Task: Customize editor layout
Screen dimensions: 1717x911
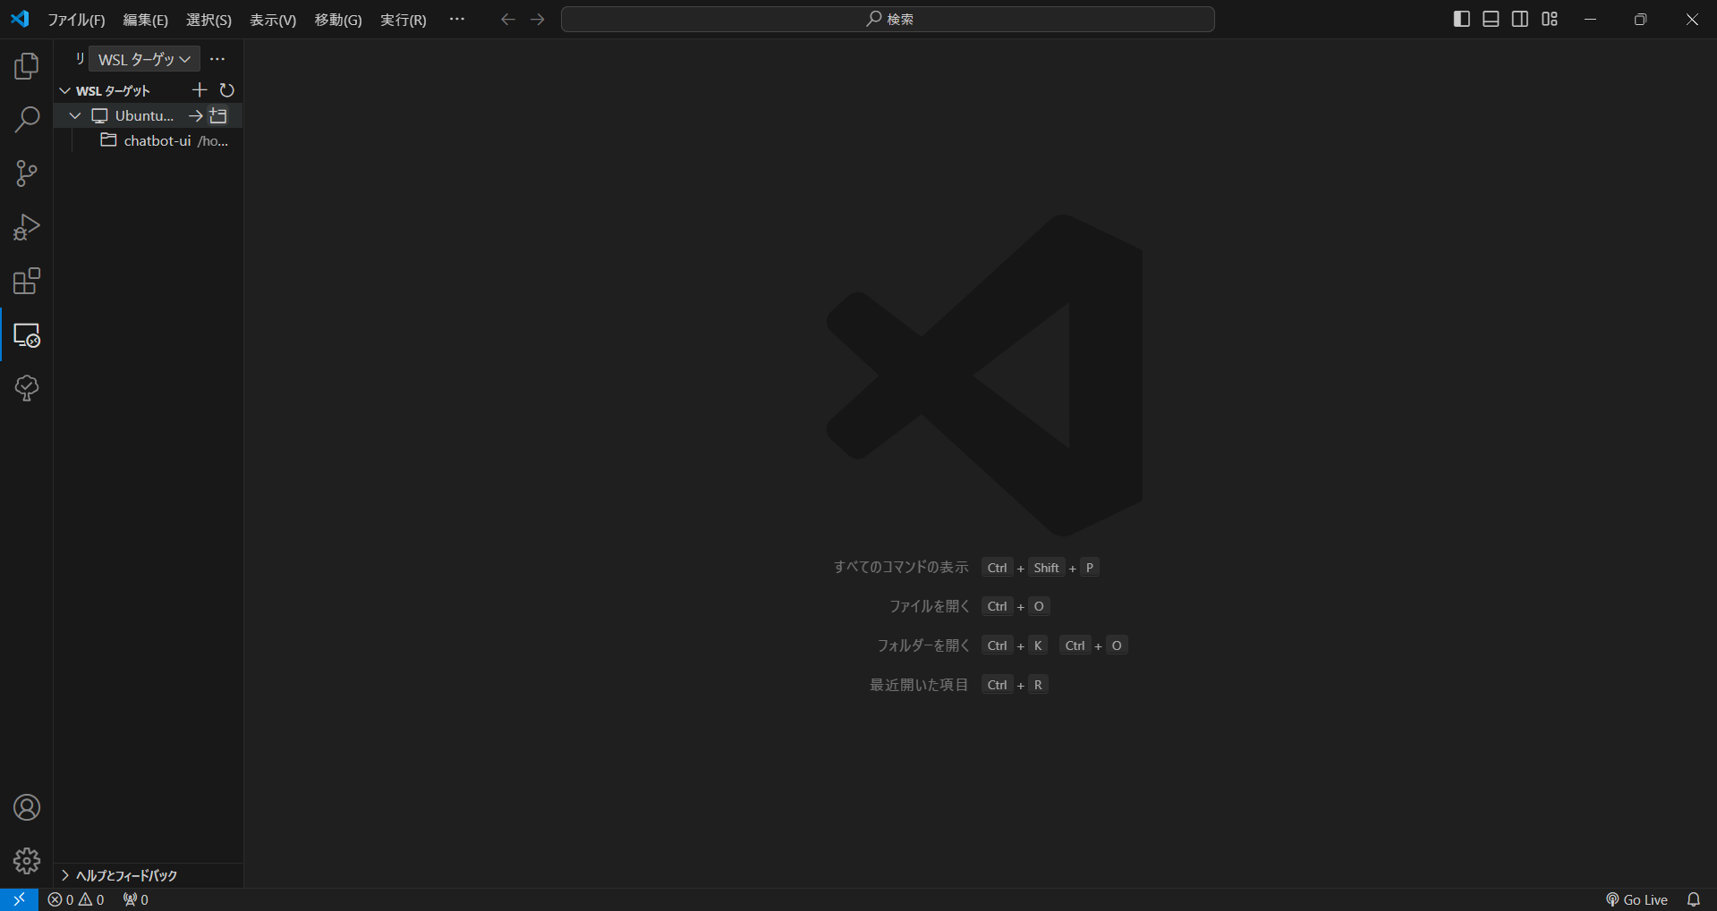Action: (1550, 19)
